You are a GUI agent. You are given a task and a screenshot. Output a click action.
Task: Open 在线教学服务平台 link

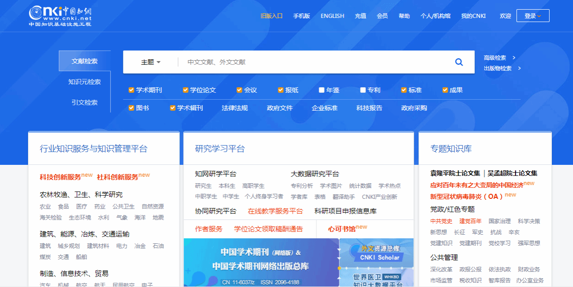pos(275,211)
